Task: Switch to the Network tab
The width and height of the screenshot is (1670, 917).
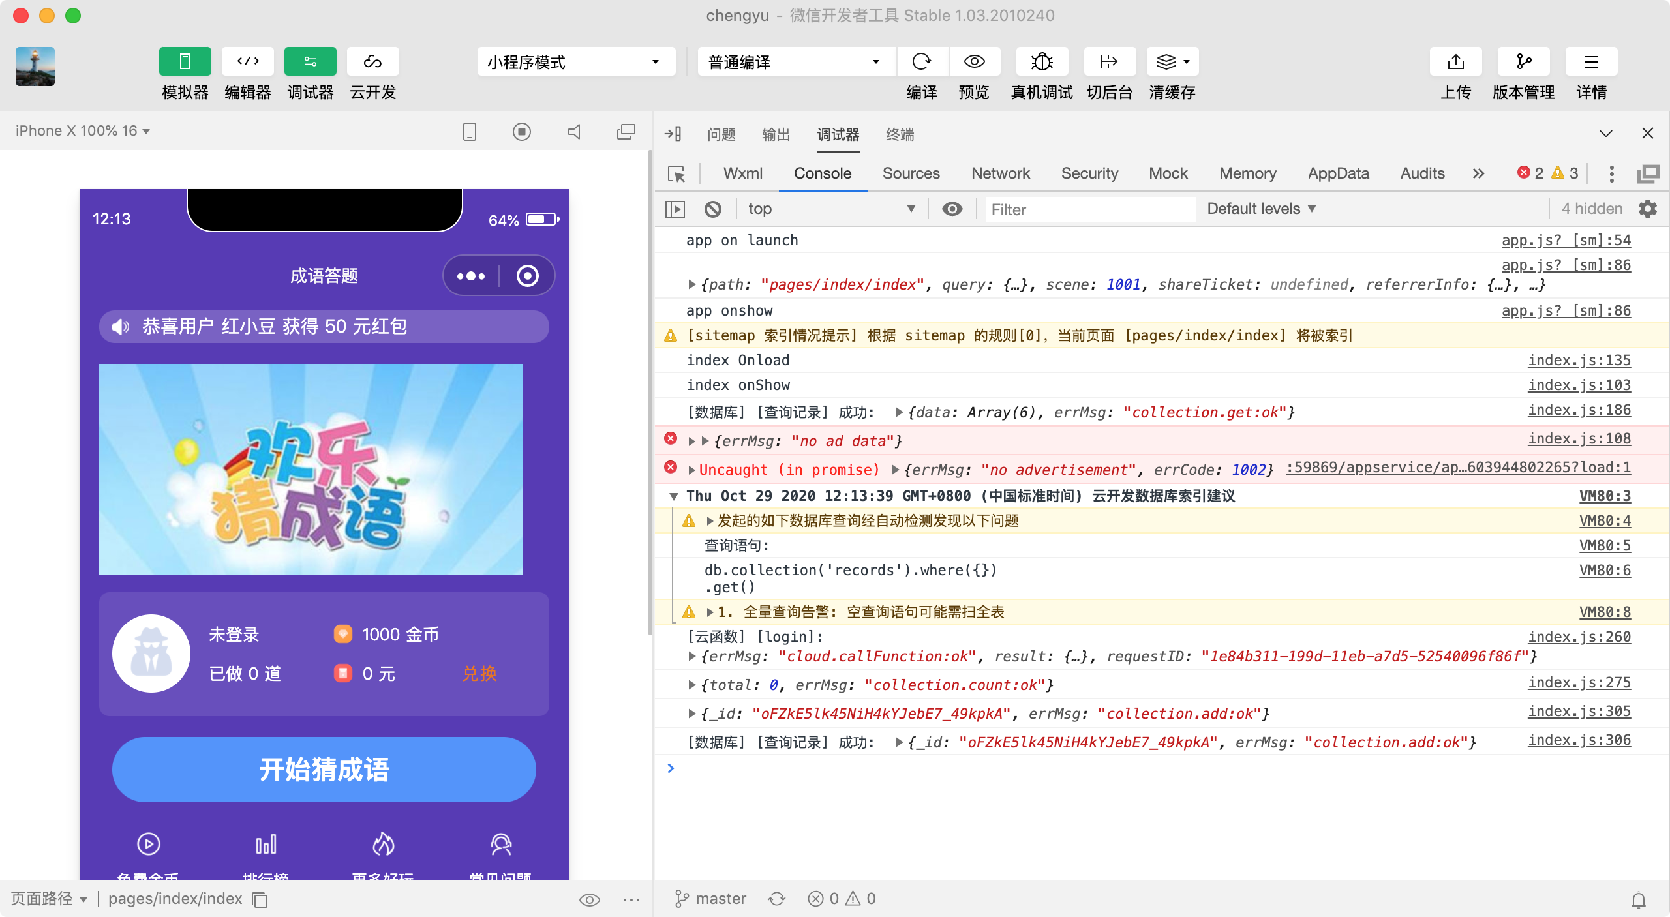Action: pyautogui.click(x=1000, y=173)
